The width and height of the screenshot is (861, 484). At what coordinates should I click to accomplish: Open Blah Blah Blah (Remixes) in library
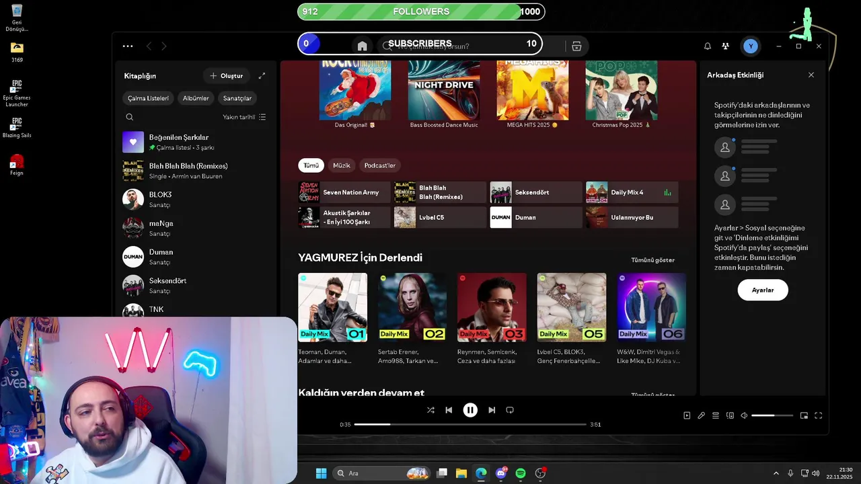pos(196,171)
